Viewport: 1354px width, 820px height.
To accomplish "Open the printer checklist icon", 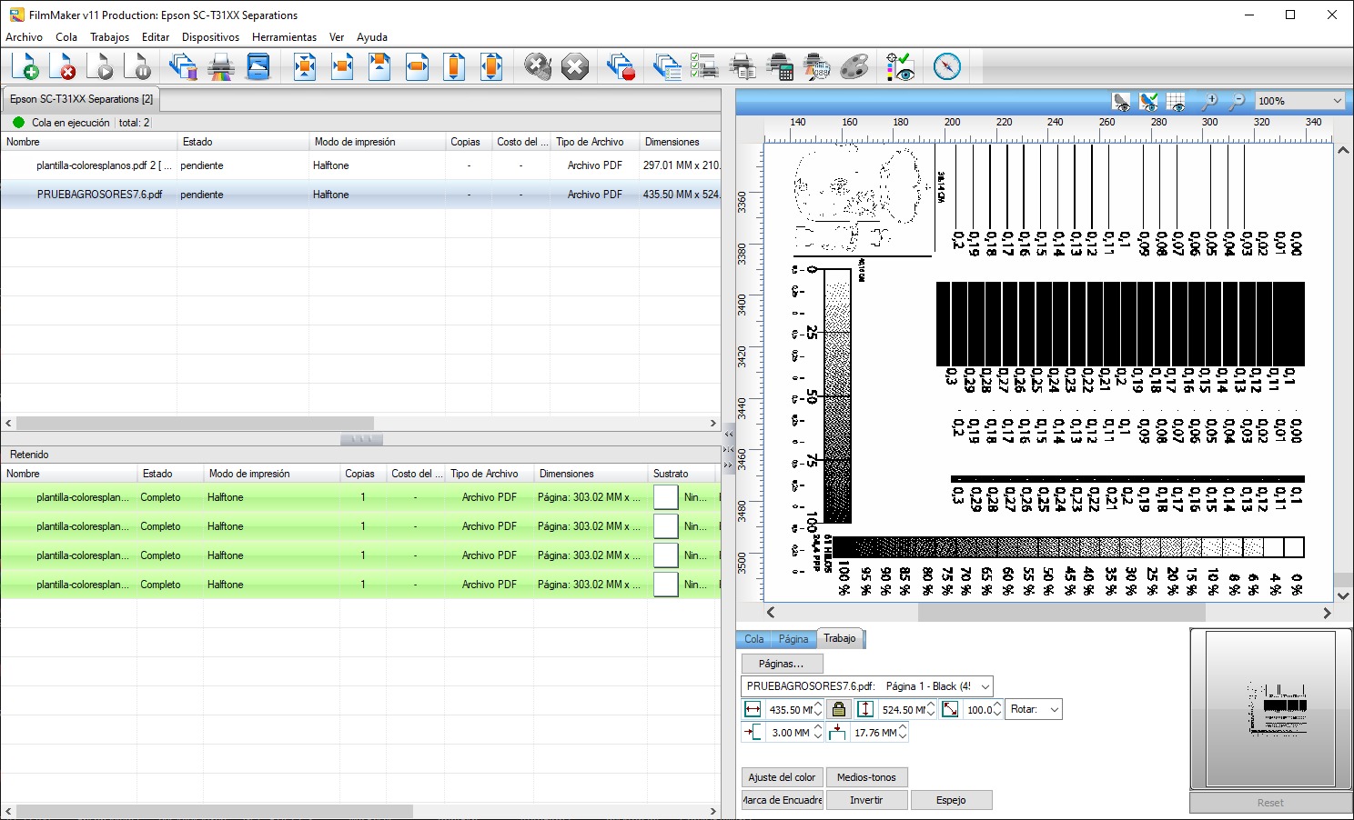I will [705, 66].
